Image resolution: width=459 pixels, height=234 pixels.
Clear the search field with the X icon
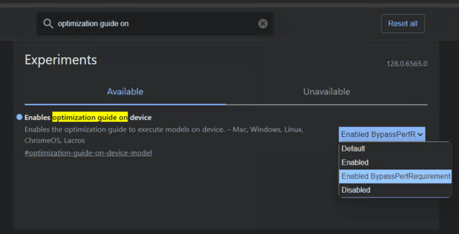[263, 24]
